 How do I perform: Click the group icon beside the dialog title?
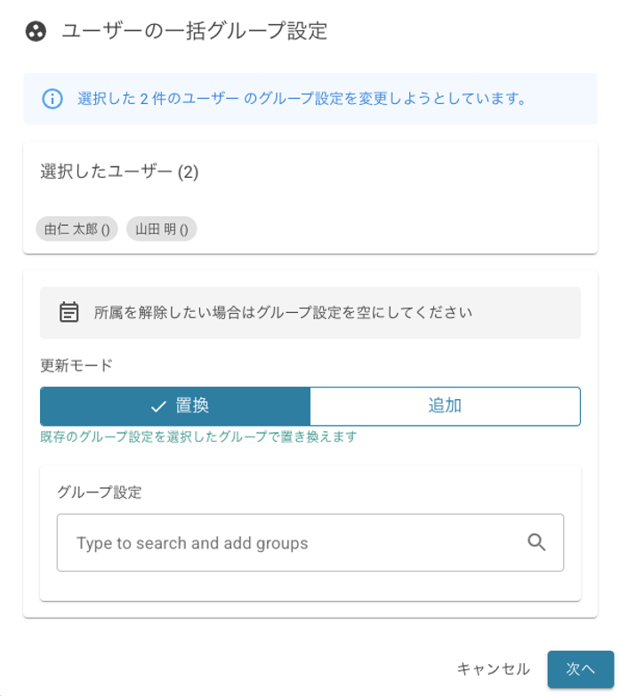35,32
